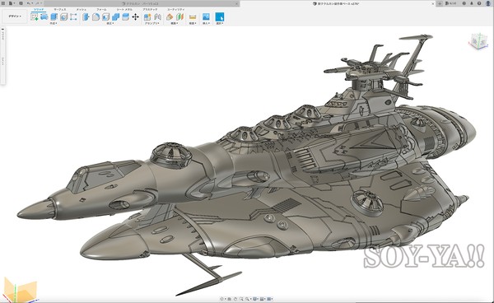Activate the Fillet tool
Image resolution: width=494 pixels, height=303 pixels.
tap(96, 16)
